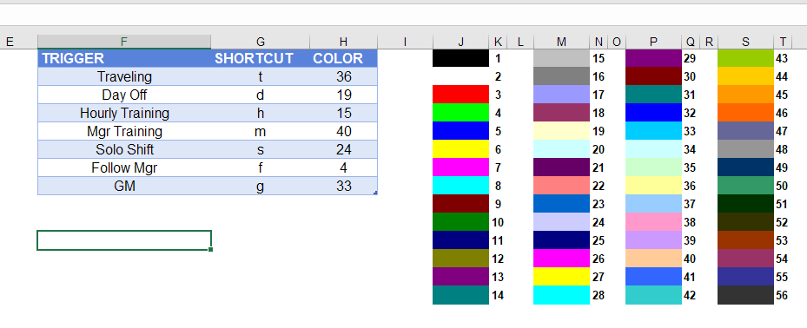Select the Follow Mgr cell

tap(124, 167)
